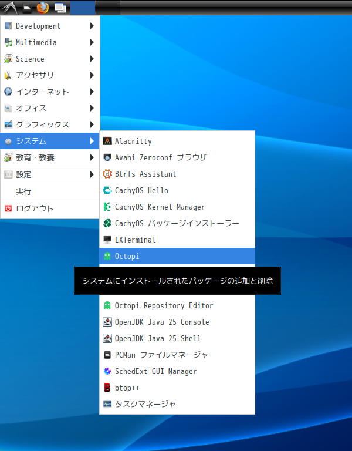This screenshot has width=352, height=451.
Task: Click the CachyOS package installer icon
Action: coord(107,223)
